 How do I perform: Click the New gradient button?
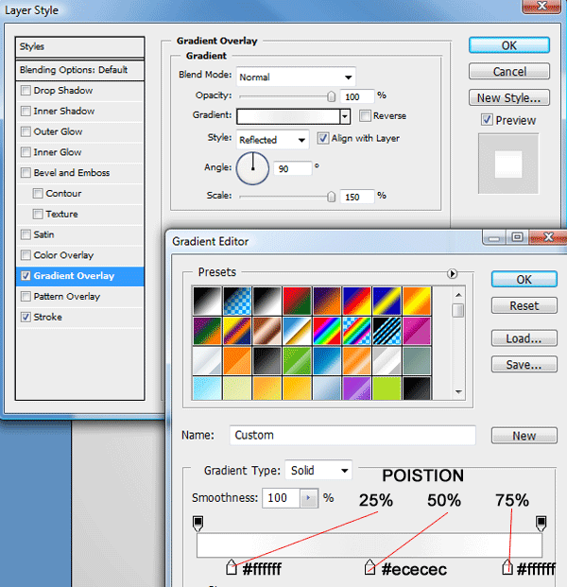click(x=524, y=436)
